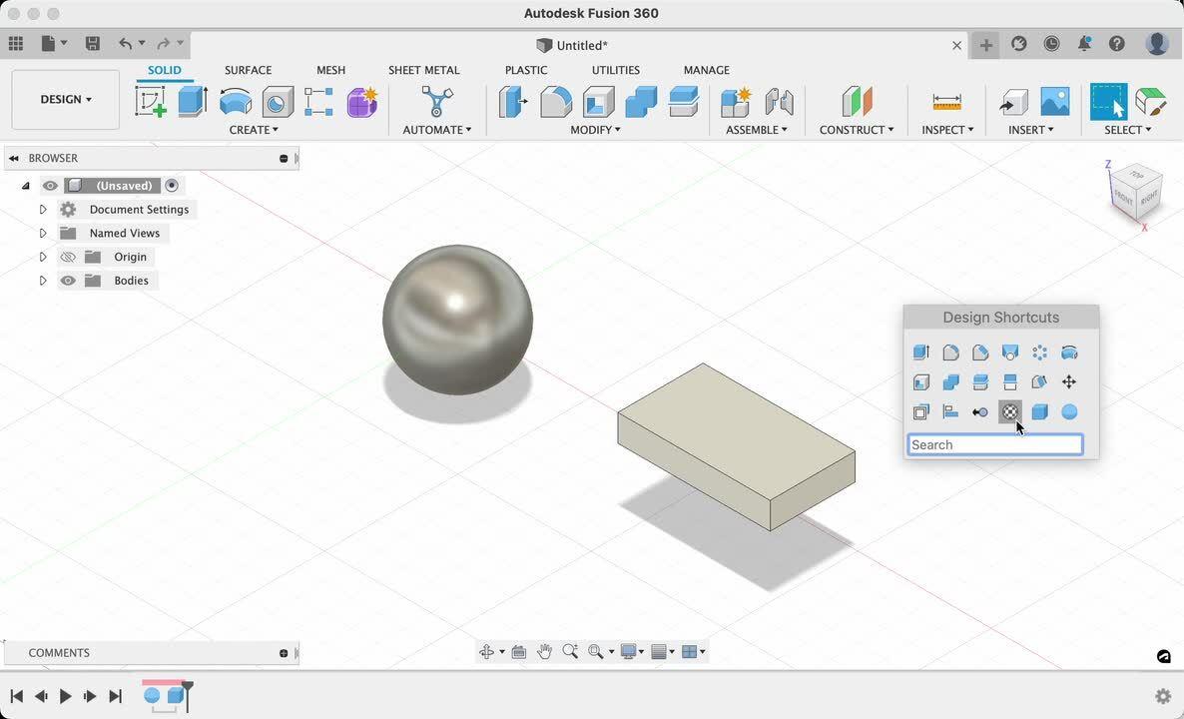Open the CREATE dropdown menu
Screen dimensions: 1184x719
click(x=254, y=130)
